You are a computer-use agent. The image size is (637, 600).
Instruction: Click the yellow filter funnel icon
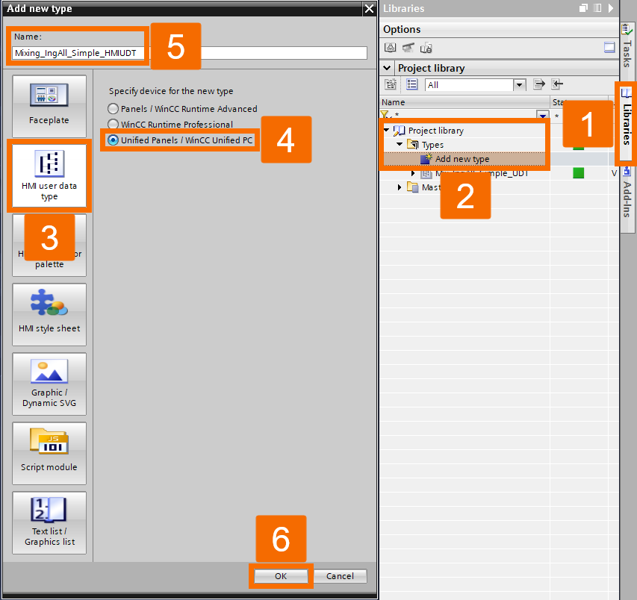click(385, 115)
